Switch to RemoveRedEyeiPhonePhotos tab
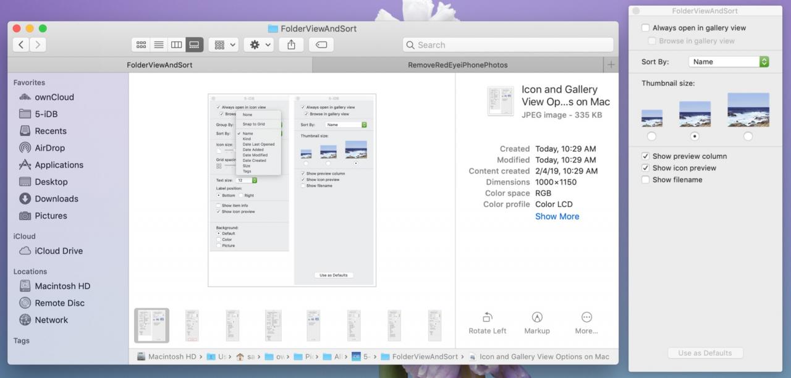Viewport: 791px width, 378px height. coord(457,65)
